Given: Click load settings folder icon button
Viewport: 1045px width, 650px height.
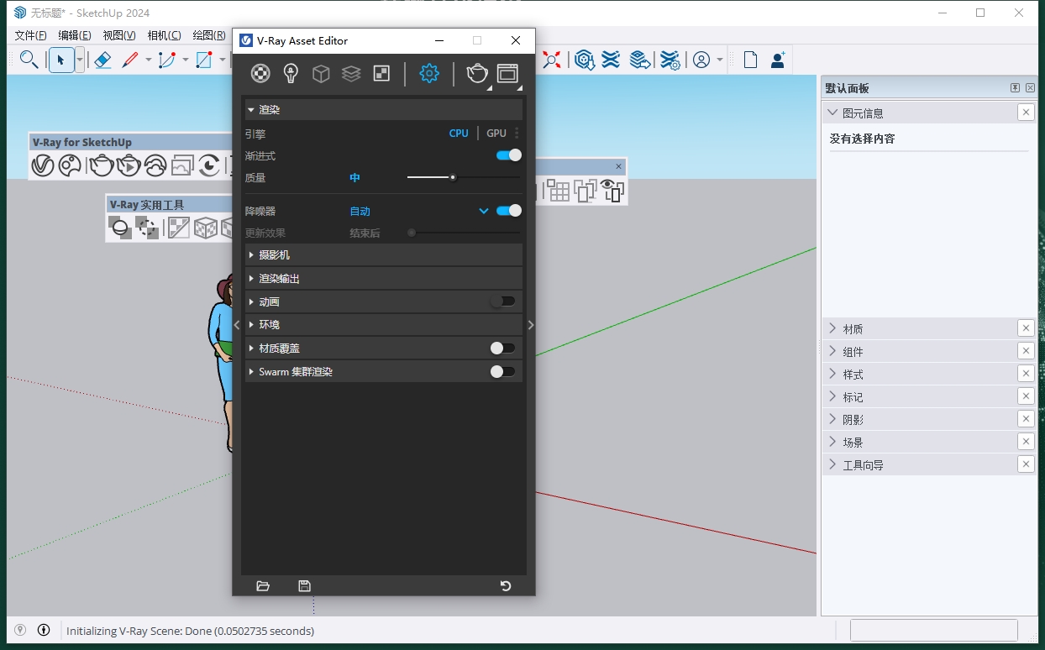Looking at the screenshot, I should pyautogui.click(x=263, y=585).
